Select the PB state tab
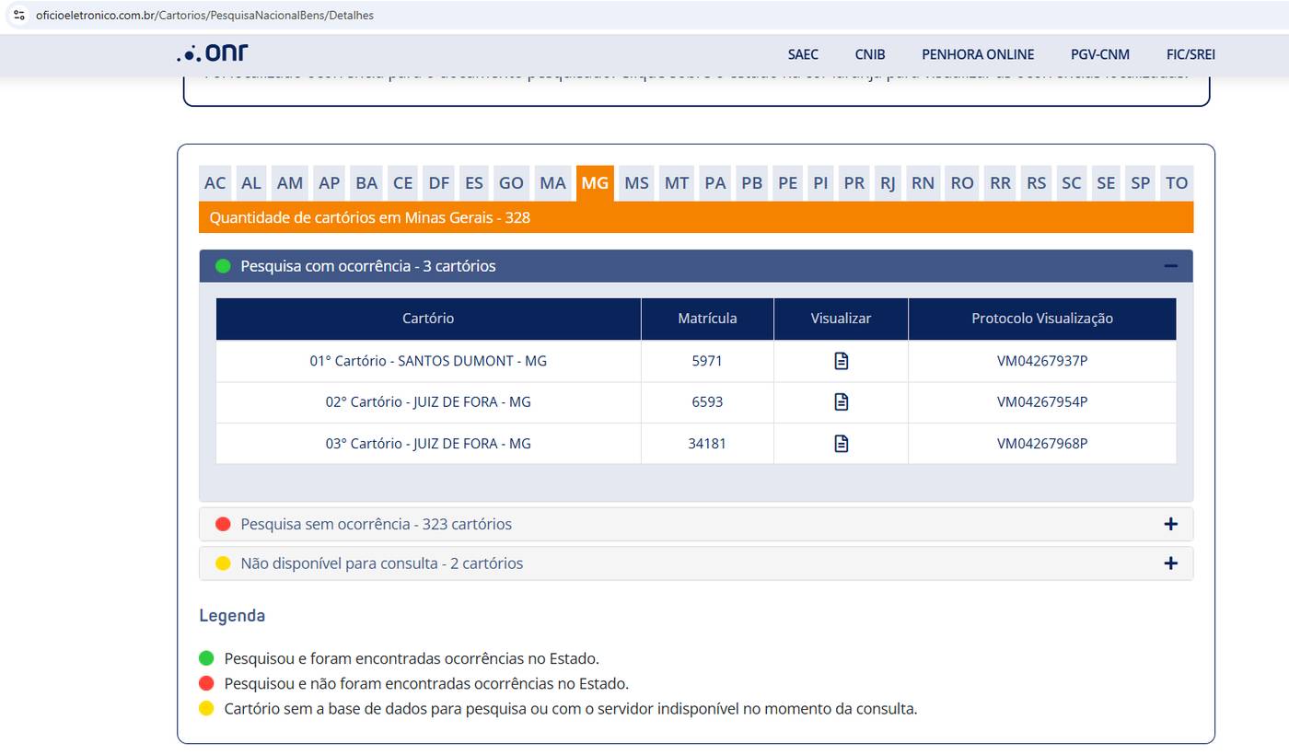The width and height of the screenshot is (1289, 755). click(x=752, y=183)
